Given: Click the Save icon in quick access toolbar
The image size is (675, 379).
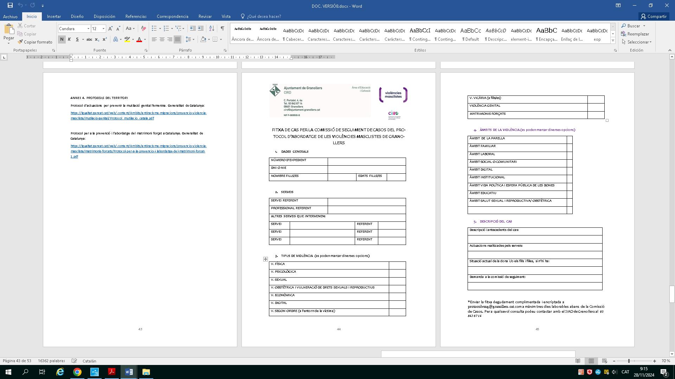Looking at the screenshot, I should point(10,5).
